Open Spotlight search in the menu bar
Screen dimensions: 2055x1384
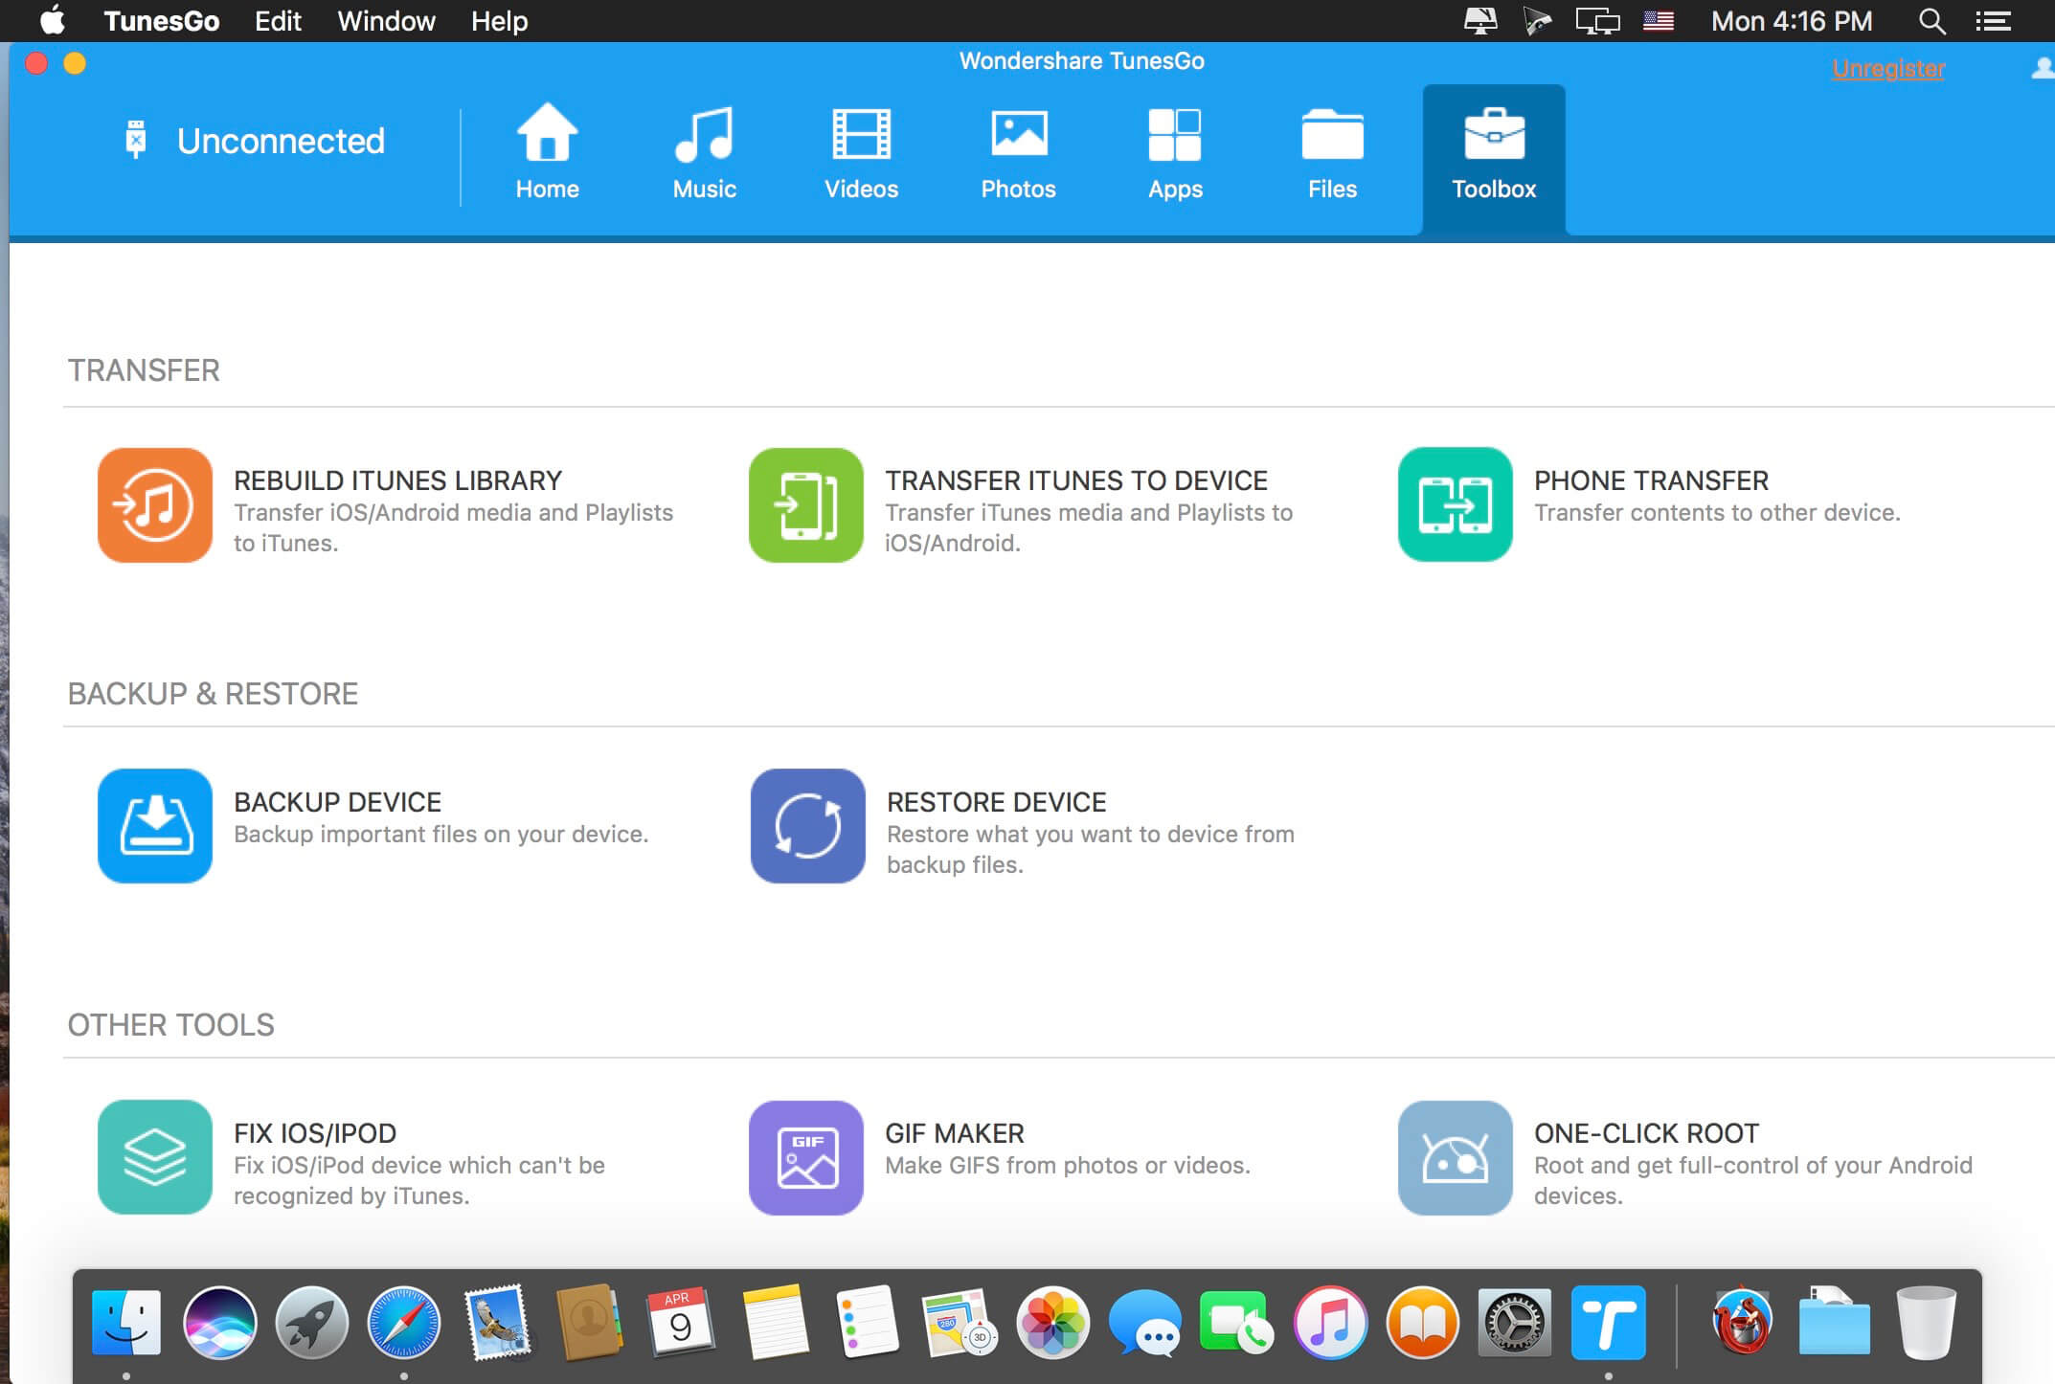click(x=1932, y=21)
